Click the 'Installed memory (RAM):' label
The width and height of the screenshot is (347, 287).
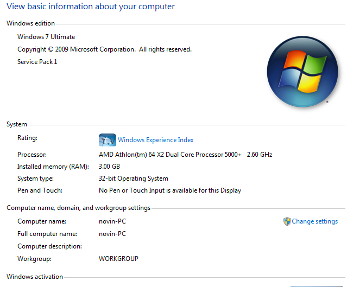click(x=53, y=166)
